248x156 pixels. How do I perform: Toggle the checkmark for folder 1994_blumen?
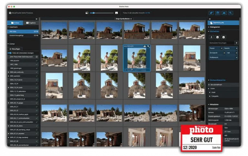[37, 60]
